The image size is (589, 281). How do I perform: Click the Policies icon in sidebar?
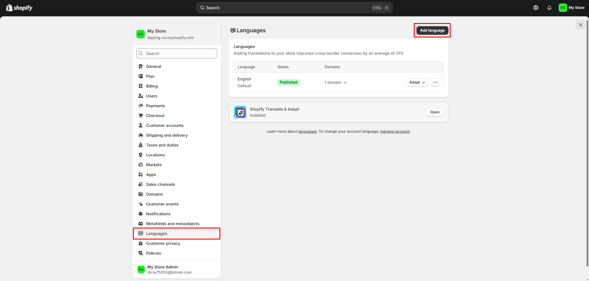coord(141,253)
